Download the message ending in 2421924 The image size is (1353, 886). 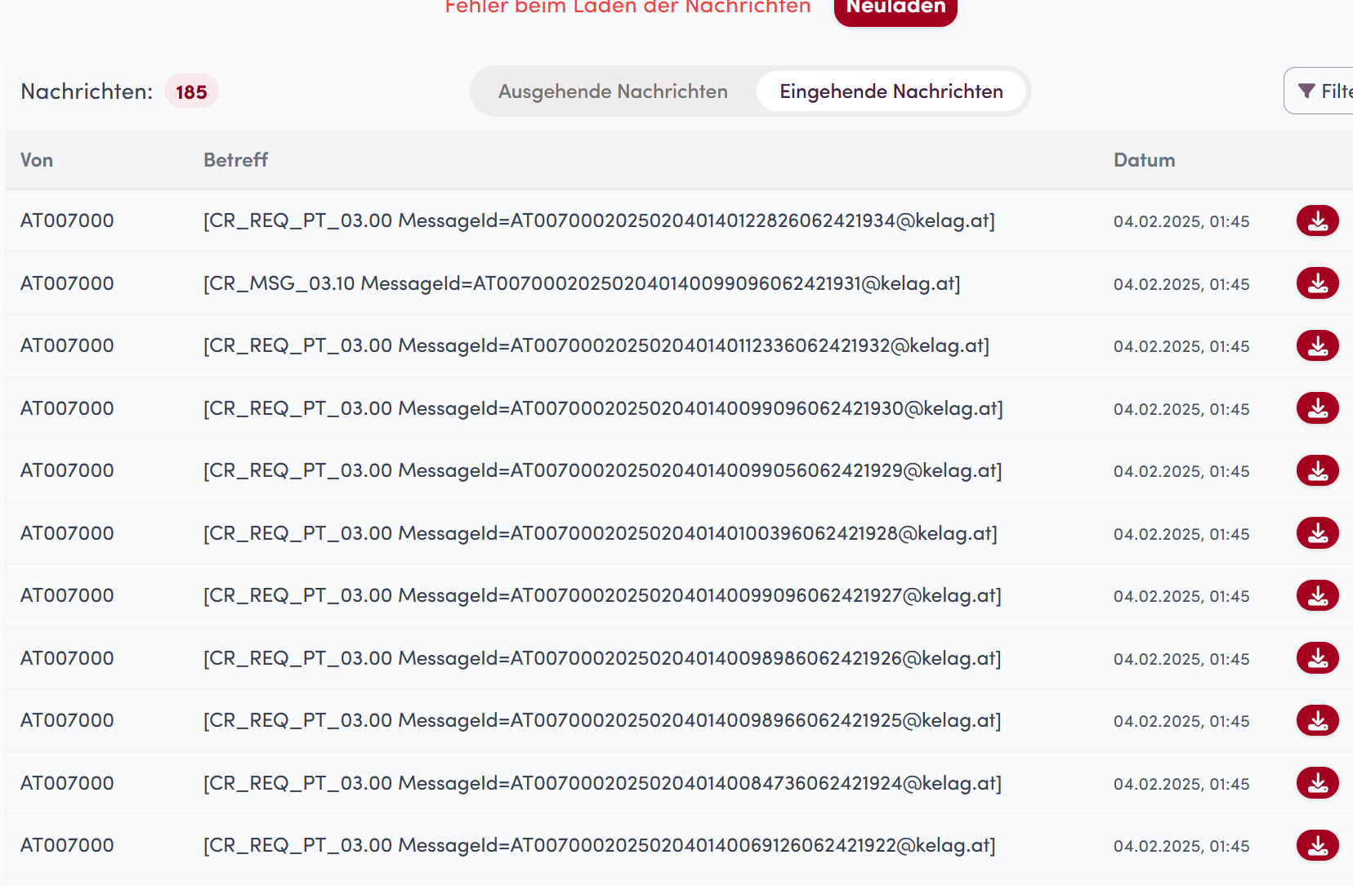[1317, 783]
